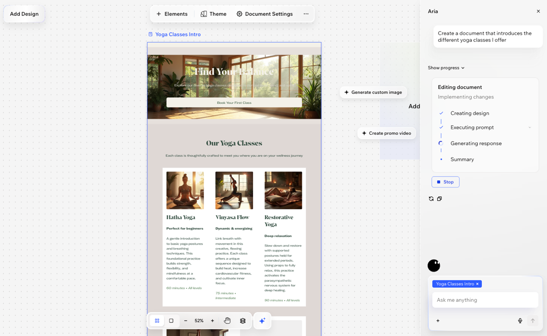The width and height of the screenshot is (547, 336).
Task: Remove the Yoga Classes Intro tag
Action: pos(477,284)
